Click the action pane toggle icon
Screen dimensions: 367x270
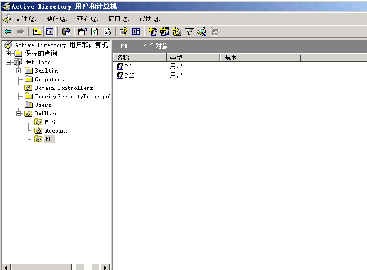pyautogui.click(x=136, y=32)
